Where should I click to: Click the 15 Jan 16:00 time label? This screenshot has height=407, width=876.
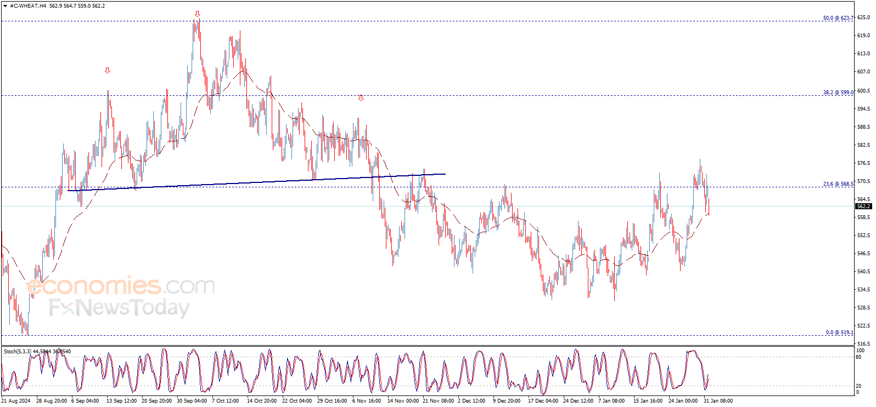(648, 401)
